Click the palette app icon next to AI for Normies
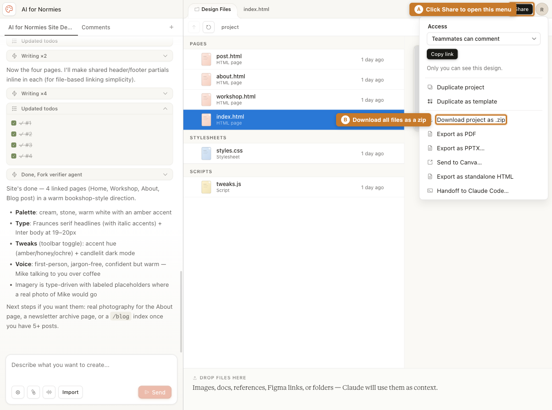The width and height of the screenshot is (552, 410). click(x=9, y=9)
